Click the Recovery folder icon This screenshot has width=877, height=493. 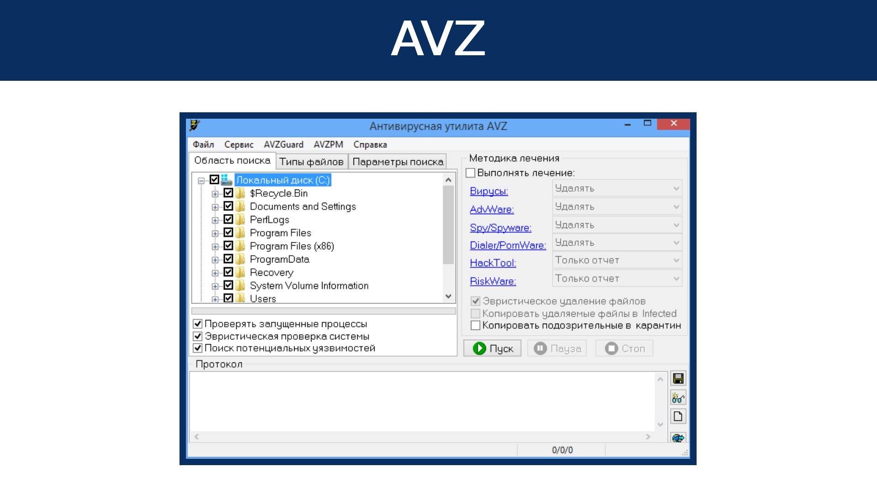click(240, 273)
